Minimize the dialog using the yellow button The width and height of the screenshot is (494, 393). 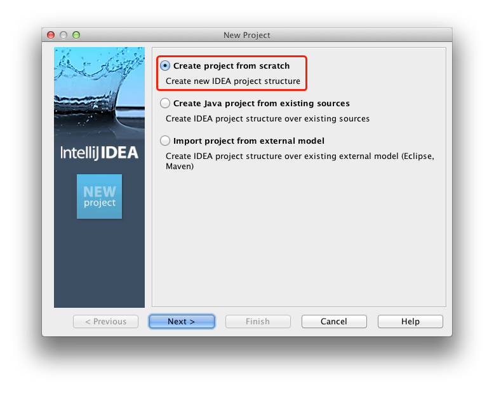tap(63, 35)
